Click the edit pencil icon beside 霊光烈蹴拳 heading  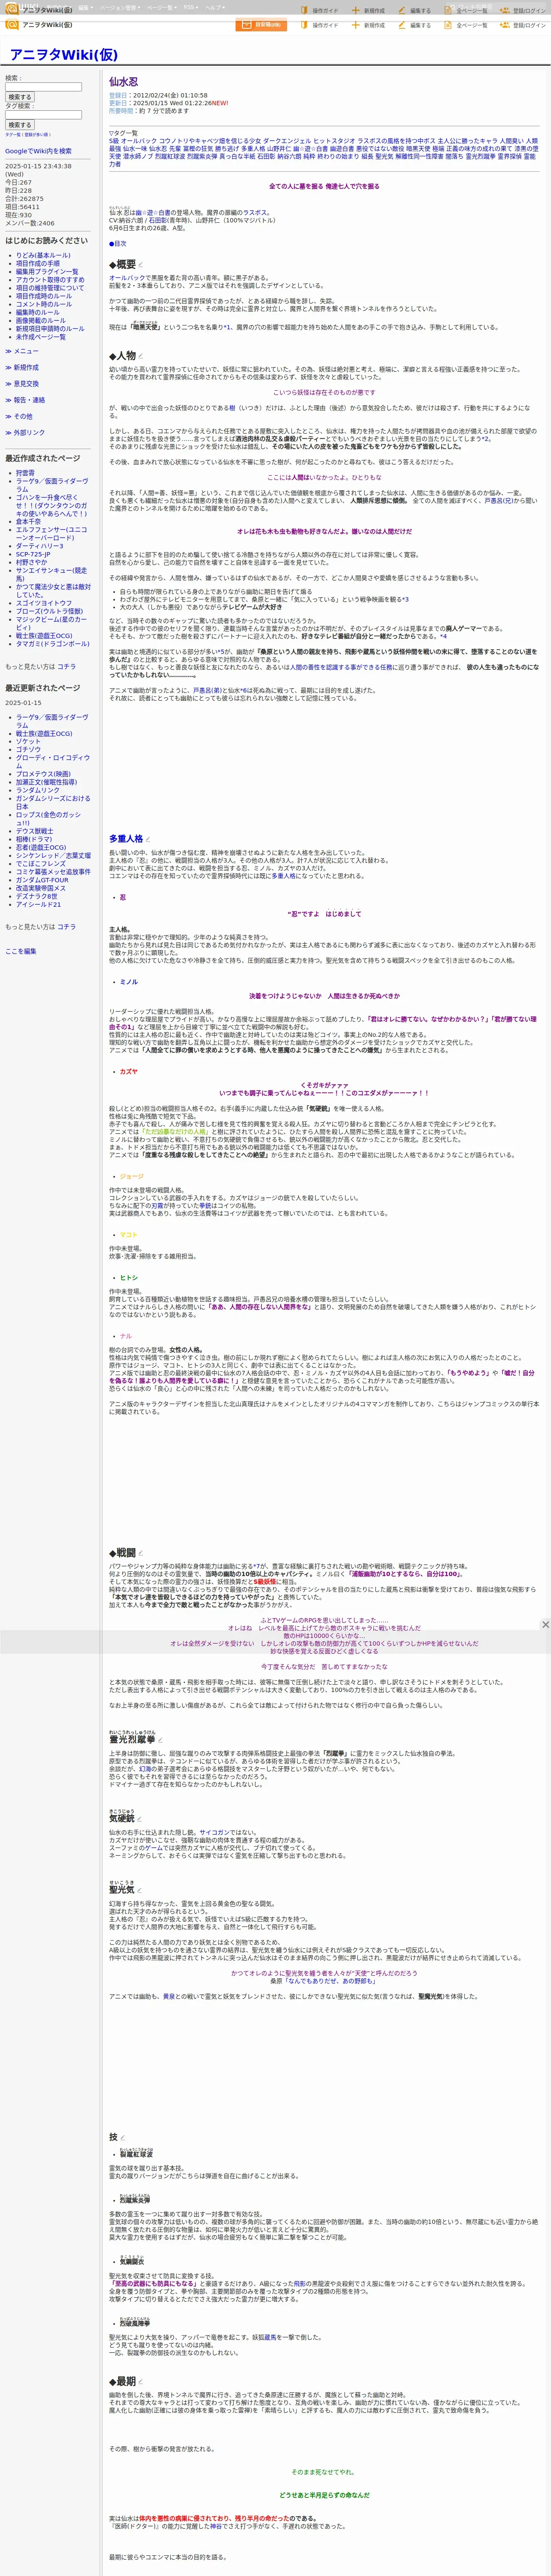(x=160, y=1740)
